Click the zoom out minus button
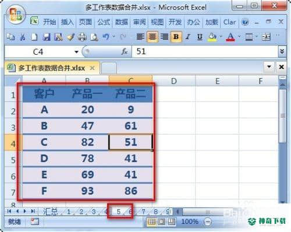 [x=208, y=222]
